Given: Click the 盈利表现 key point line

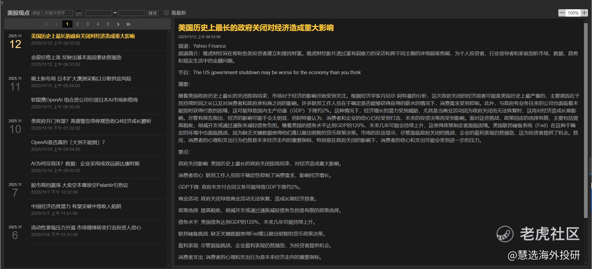Looking at the screenshot, I should tap(256, 245).
